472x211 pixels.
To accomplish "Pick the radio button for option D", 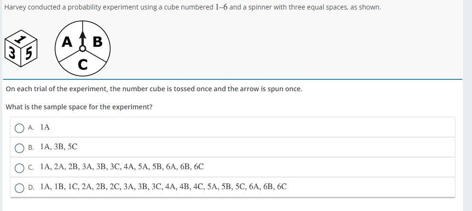I will click(19, 188).
